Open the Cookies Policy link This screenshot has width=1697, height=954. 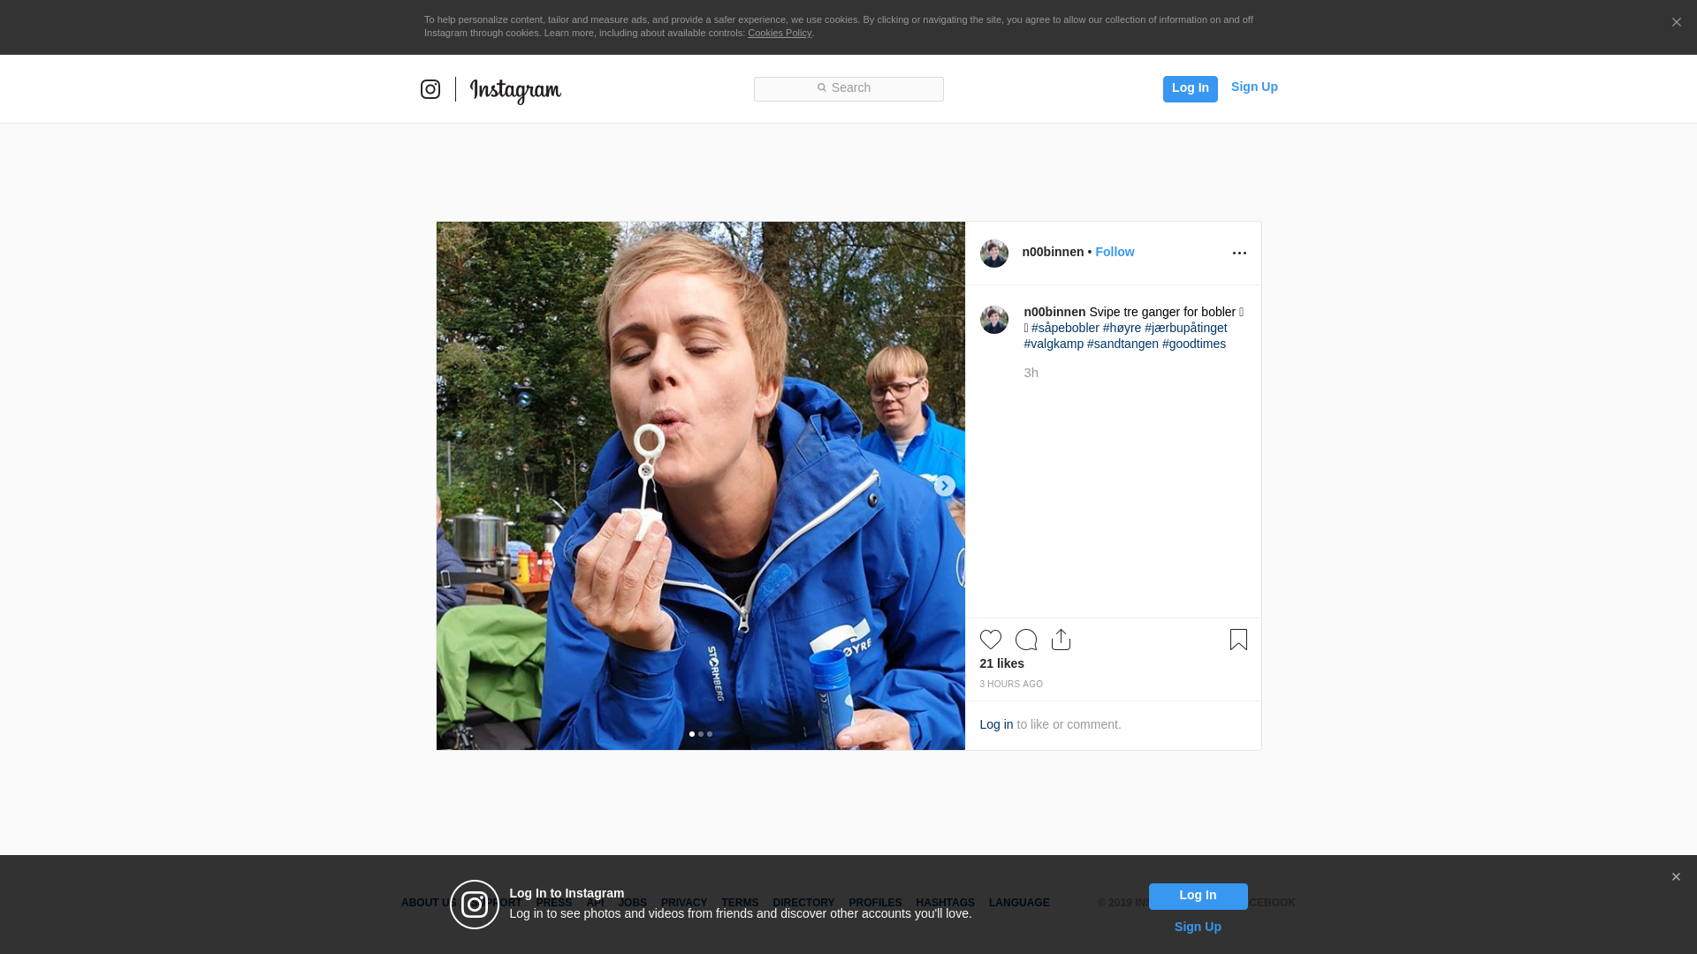click(779, 33)
